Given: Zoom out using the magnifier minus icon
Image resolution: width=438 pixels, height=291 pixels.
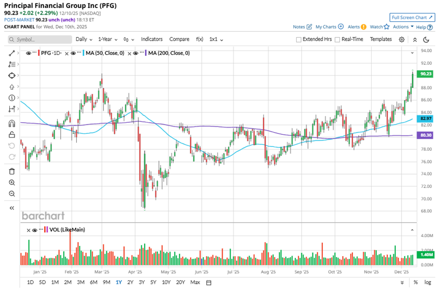Looking at the screenshot, I should pyautogui.click(x=12, y=194).
